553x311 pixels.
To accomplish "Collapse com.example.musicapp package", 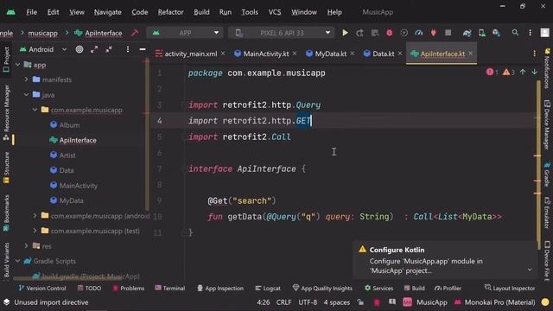I will point(35,110).
